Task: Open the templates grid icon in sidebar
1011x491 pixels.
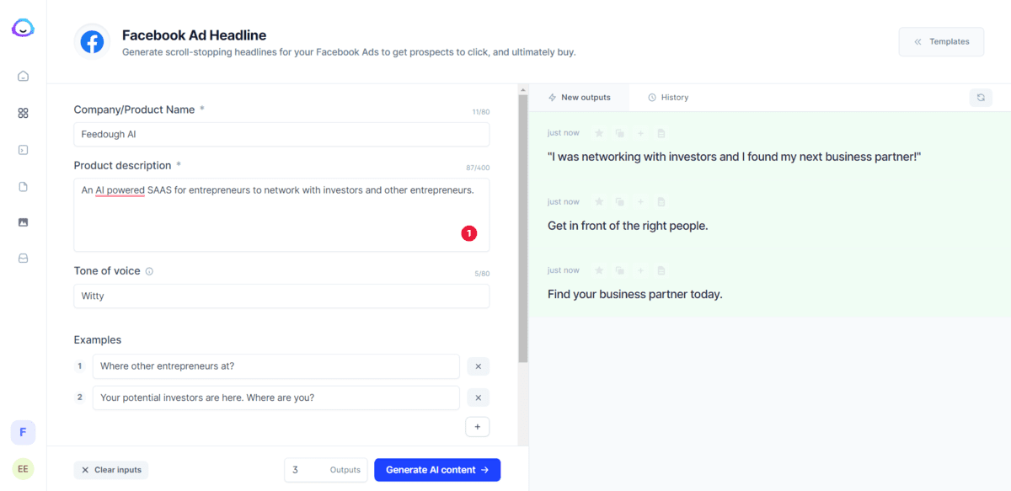Action: tap(23, 113)
